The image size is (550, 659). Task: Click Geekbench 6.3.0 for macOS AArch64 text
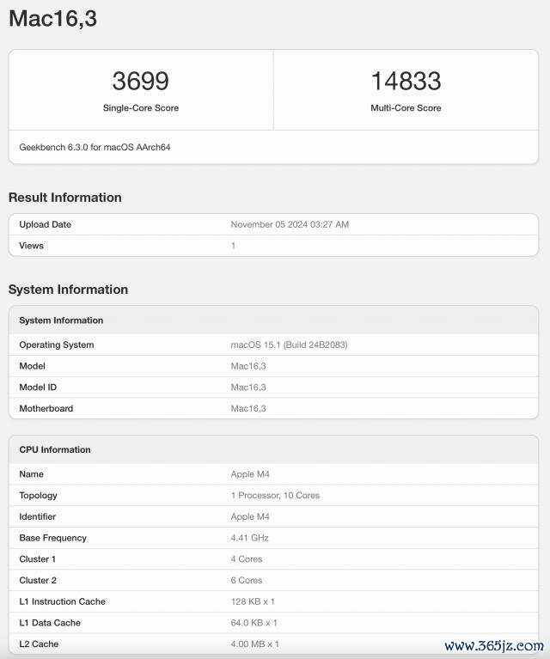point(95,147)
